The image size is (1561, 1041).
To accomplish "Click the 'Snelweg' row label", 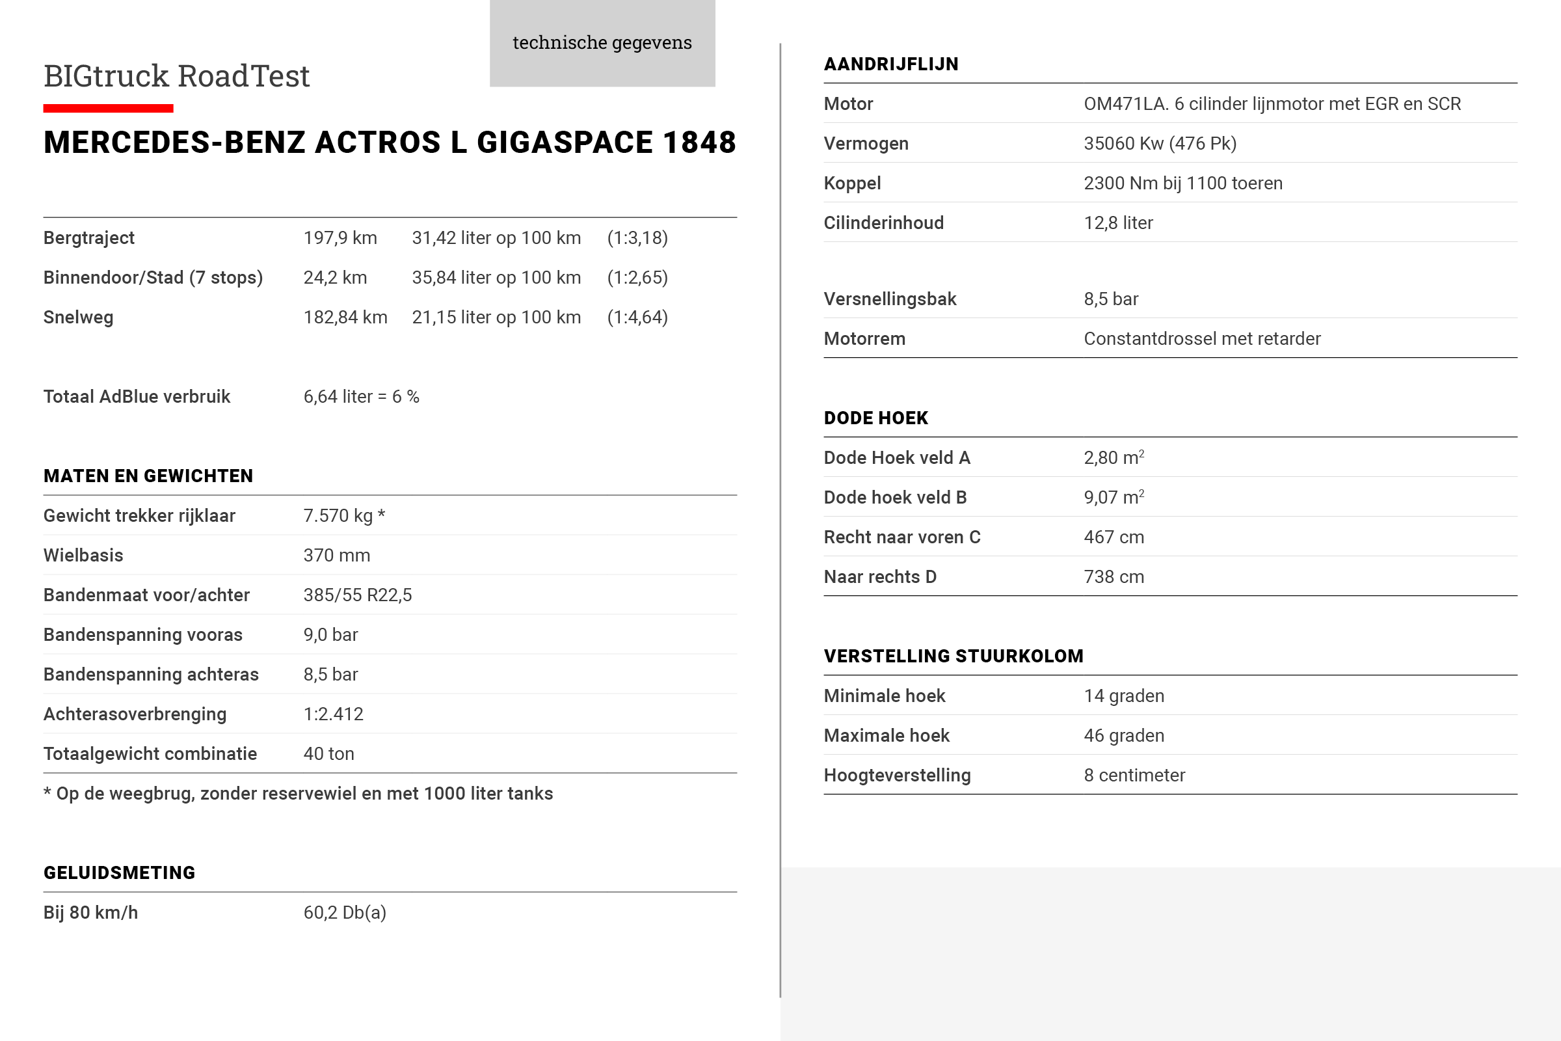I will pyautogui.click(x=78, y=318).
